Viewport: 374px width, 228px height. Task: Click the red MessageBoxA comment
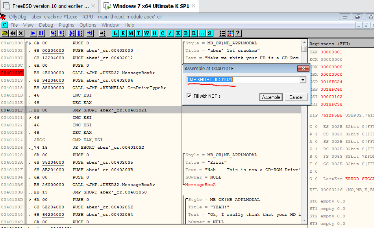click(x=200, y=185)
